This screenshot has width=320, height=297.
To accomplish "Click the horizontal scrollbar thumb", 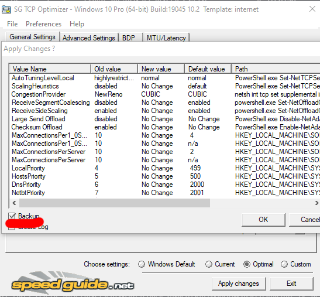I will click(x=115, y=203).
